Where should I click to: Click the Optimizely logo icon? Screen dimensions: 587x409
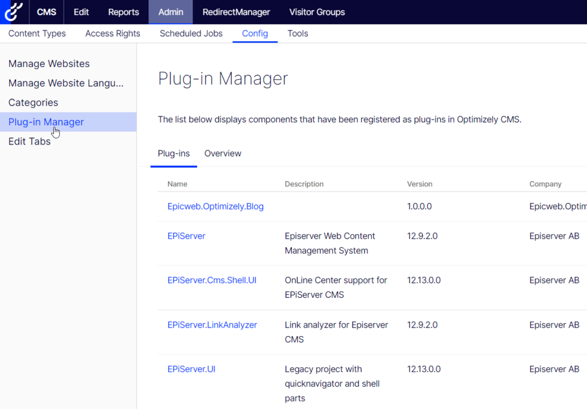tap(14, 12)
